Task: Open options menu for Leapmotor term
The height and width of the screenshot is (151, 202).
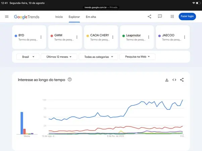Action: click(149, 37)
